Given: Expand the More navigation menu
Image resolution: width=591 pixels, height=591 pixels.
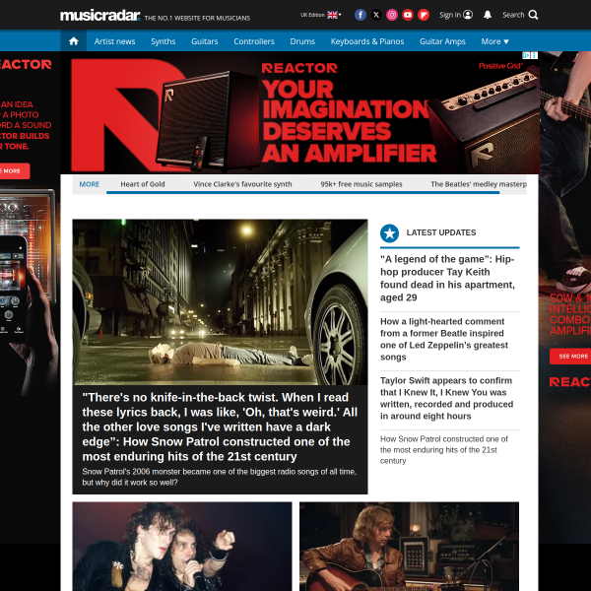Looking at the screenshot, I should [x=494, y=41].
